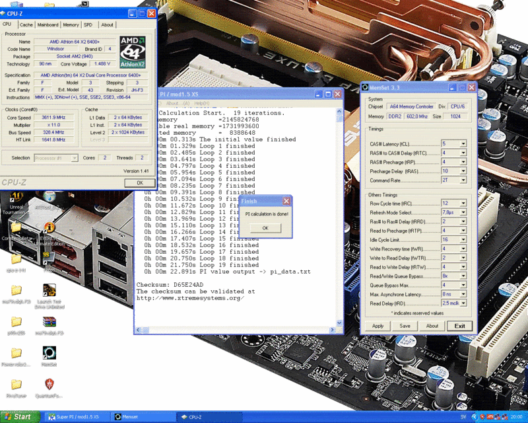
Task: Click the About button in MemSet
Action: pos(432,326)
